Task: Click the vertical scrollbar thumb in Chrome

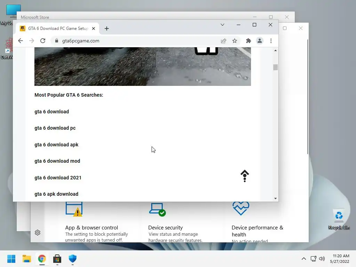Action: pos(275,67)
